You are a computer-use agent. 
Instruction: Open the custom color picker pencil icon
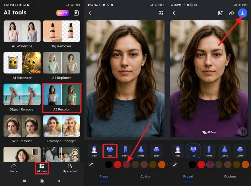click(91, 164)
